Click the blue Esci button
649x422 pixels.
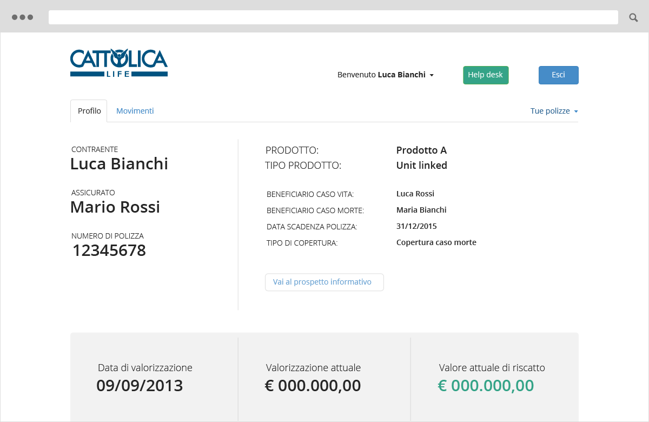pyautogui.click(x=558, y=75)
